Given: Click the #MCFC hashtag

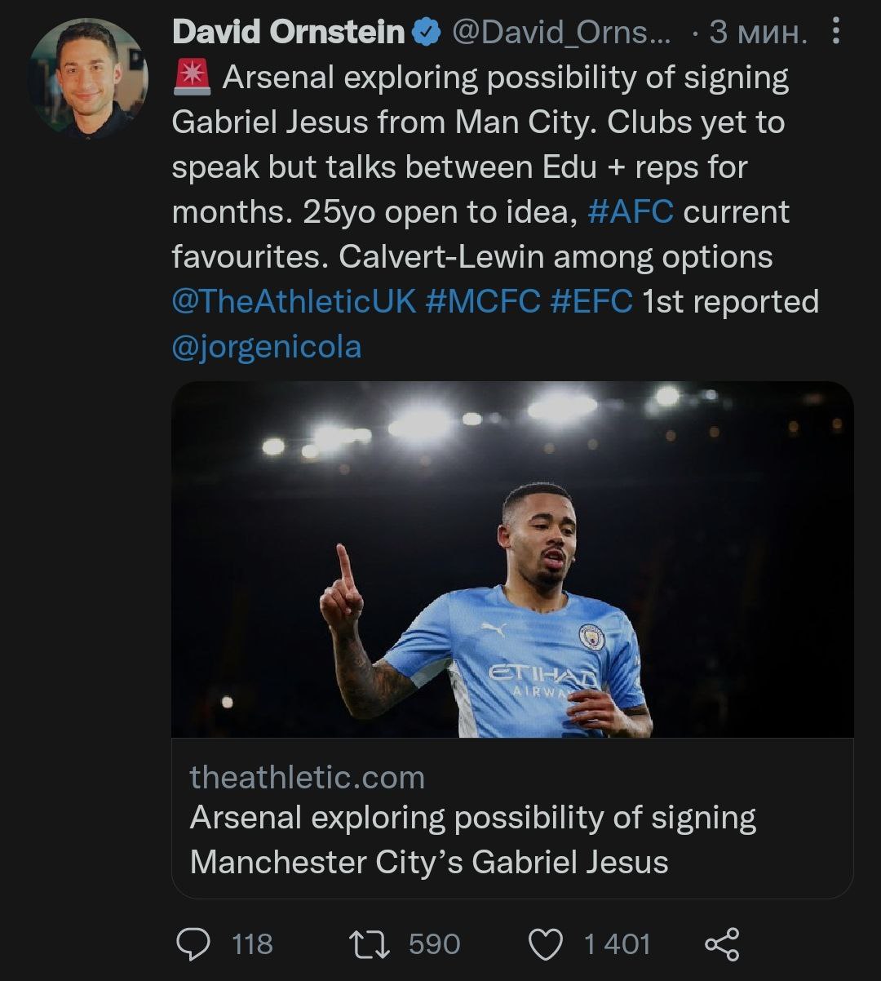Looking at the screenshot, I should click(x=482, y=301).
